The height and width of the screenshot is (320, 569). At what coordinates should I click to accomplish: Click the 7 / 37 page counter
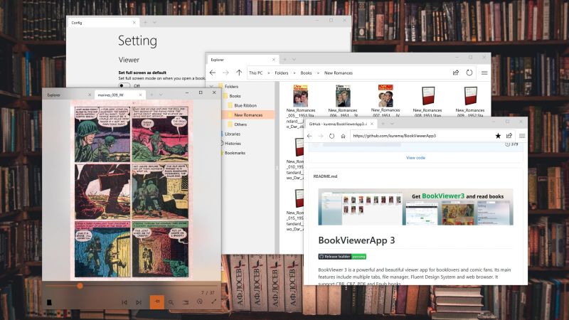[x=208, y=292]
